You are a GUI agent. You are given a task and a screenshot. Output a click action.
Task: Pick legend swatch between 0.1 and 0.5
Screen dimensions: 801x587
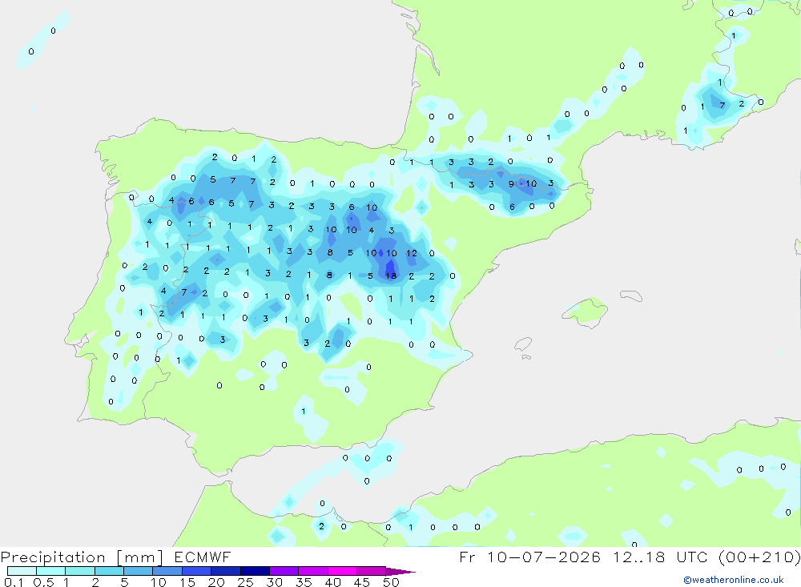point(22,571)
